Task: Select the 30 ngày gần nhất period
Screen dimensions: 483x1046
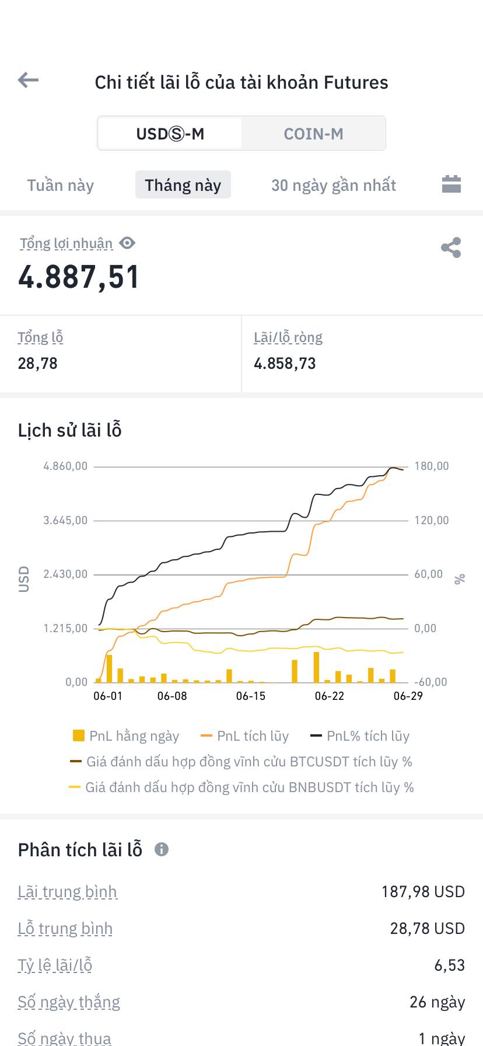Action: [x=334, y=185]
